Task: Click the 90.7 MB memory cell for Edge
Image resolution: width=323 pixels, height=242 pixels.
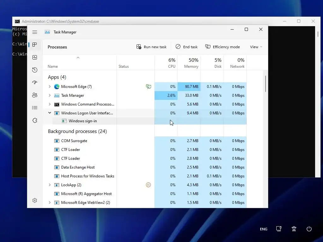Action: tap(189, 87)
